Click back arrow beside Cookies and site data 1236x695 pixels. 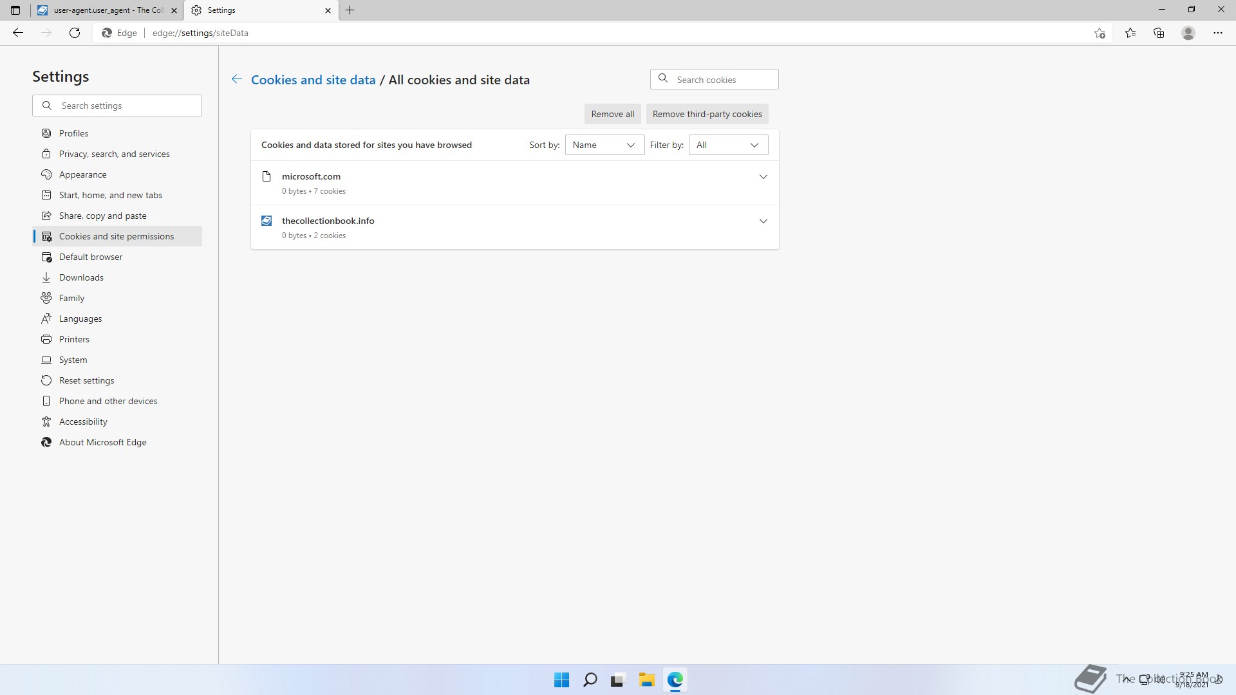[237, 79]
